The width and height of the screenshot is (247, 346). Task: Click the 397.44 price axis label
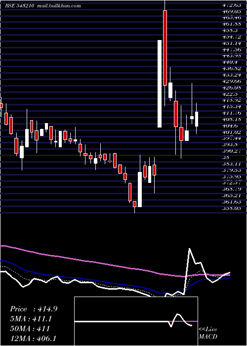point(231,138)
